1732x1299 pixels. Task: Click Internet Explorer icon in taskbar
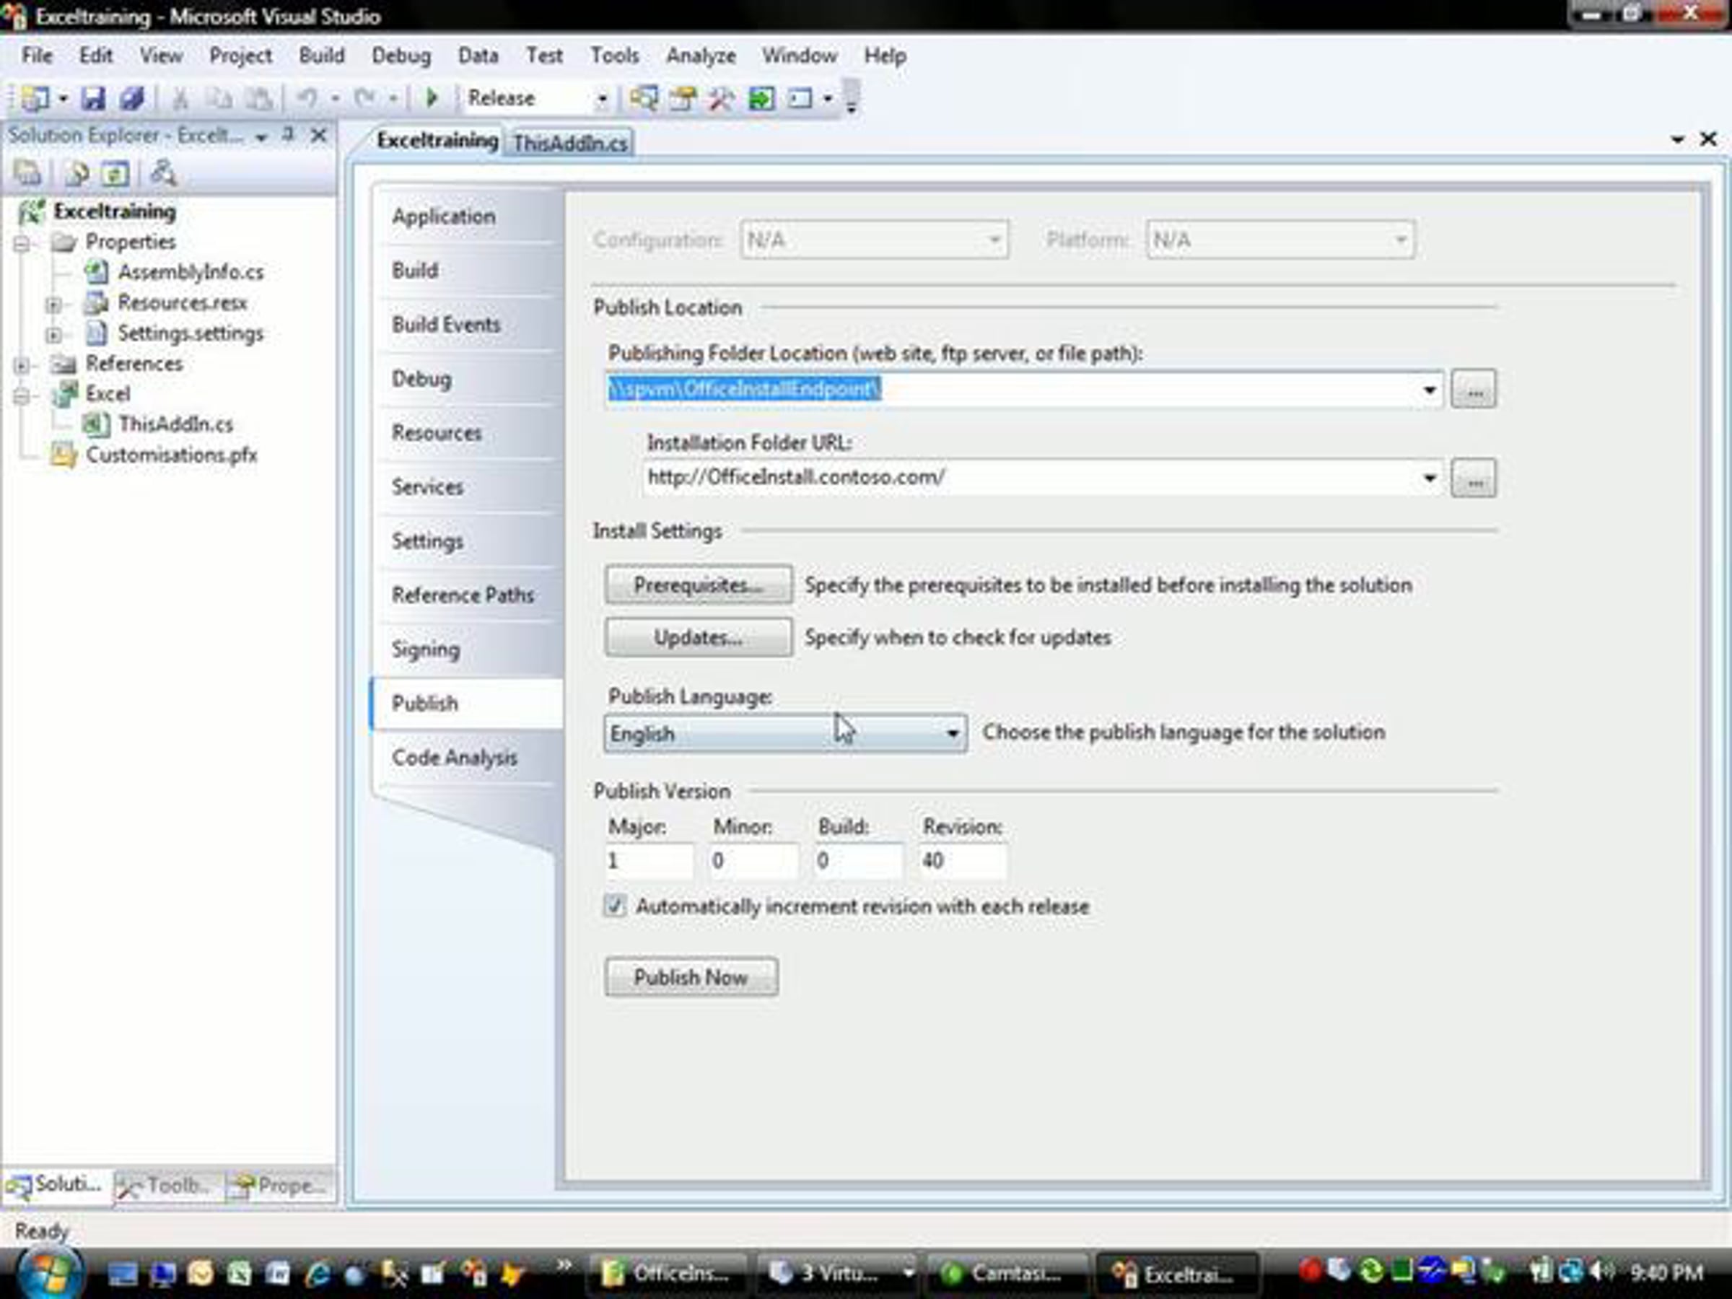click(x=317, y=1273)
